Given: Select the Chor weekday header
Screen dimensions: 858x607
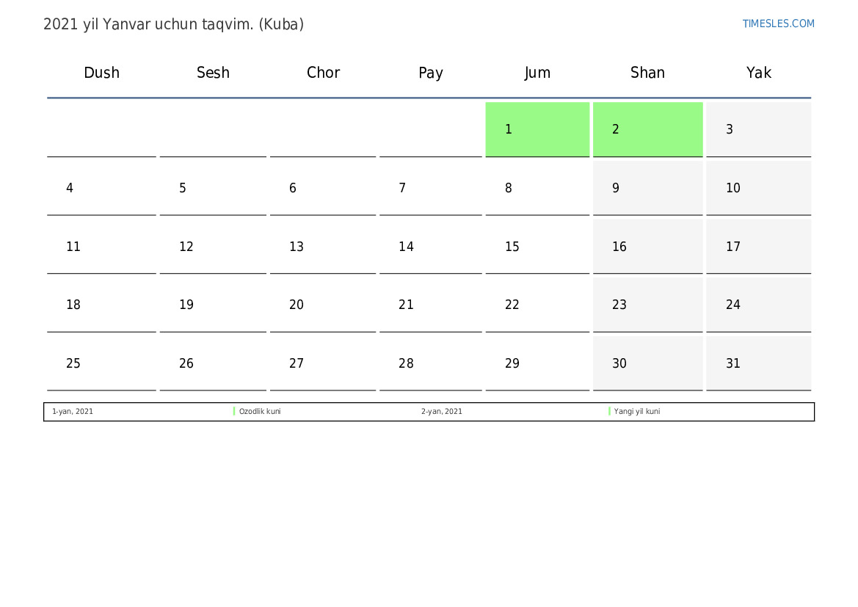Looking at the screenshot, I should click(x=323, y=73).
